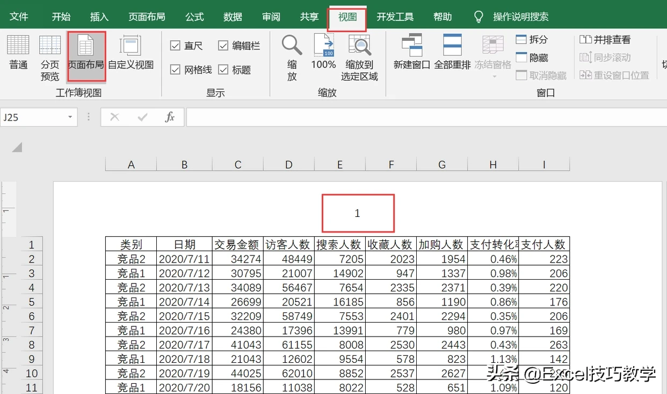Open the Home (开始) tab
Screen dimensions: 667x394
pyautogui.click(x=61, y=17)
